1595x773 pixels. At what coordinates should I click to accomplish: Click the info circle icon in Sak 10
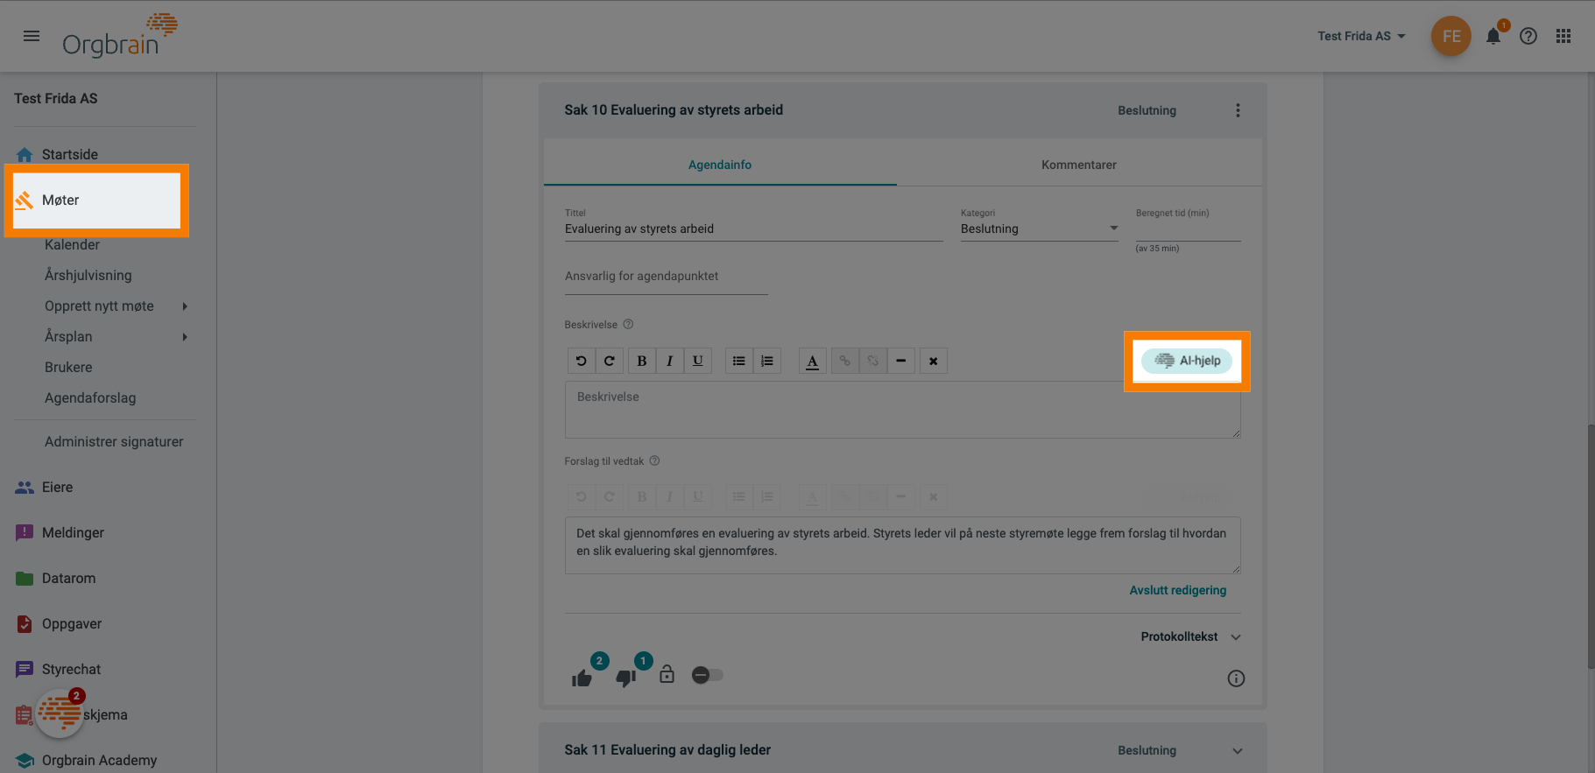[x=1236, y=678]
